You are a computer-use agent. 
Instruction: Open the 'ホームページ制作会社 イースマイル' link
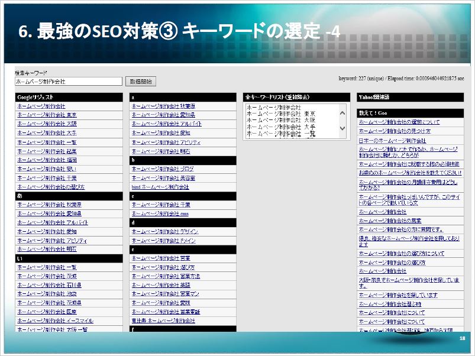coord(55,321)
